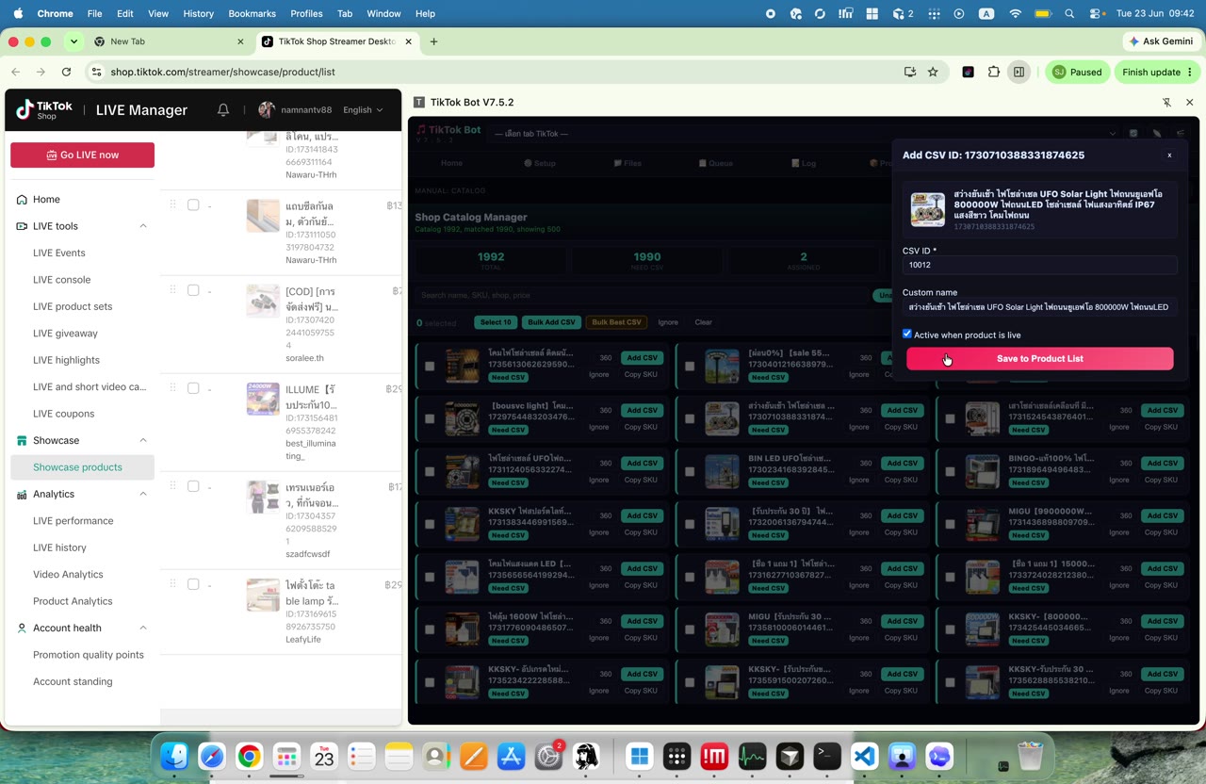Click the product thumbnail in the Add CSV dialog
Image resolution: width=1206 pixels, height=784 pixels.
click(x=928, y=209)
